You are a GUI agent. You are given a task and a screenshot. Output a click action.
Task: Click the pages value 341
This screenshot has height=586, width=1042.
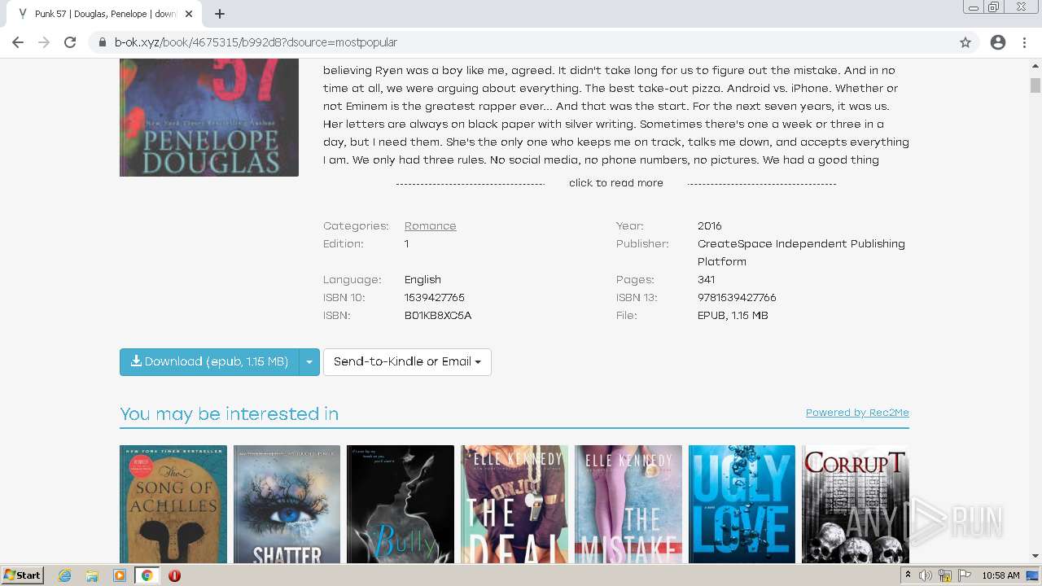pyautogui.click(x=707, y=280)
